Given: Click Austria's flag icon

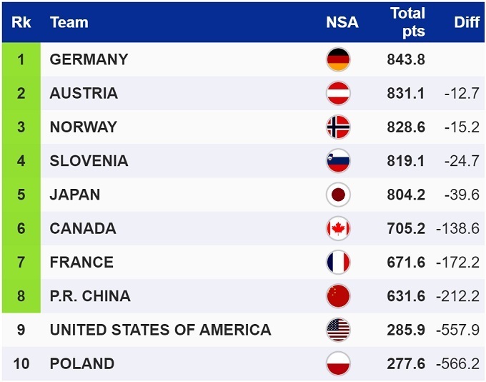Looking at the screenshot, I should (338, 93).
